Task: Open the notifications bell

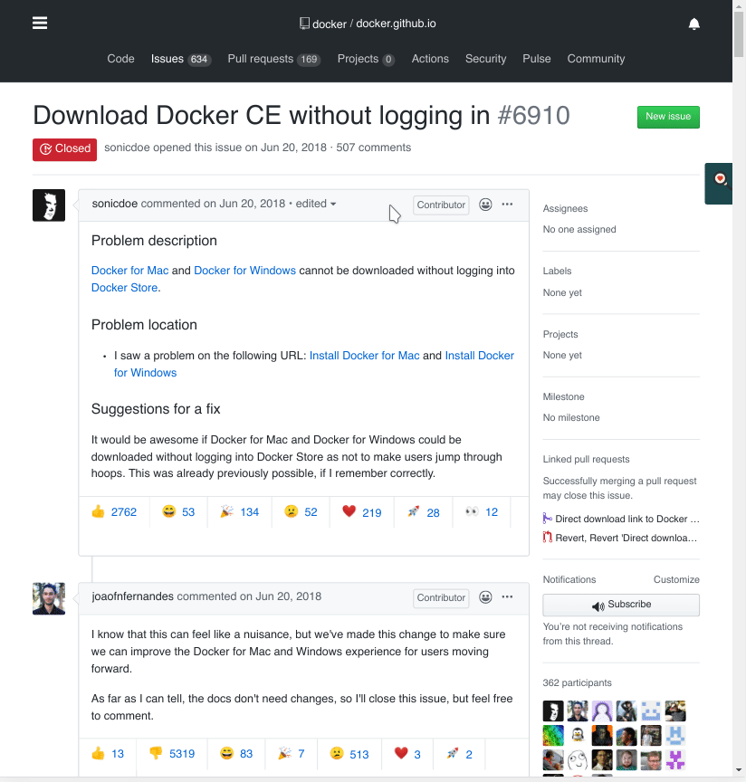Action: pos(693,24)
